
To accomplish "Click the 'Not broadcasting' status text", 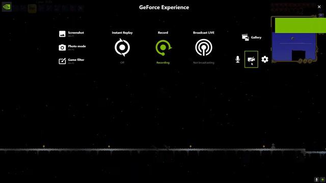I will coord(204,63).
